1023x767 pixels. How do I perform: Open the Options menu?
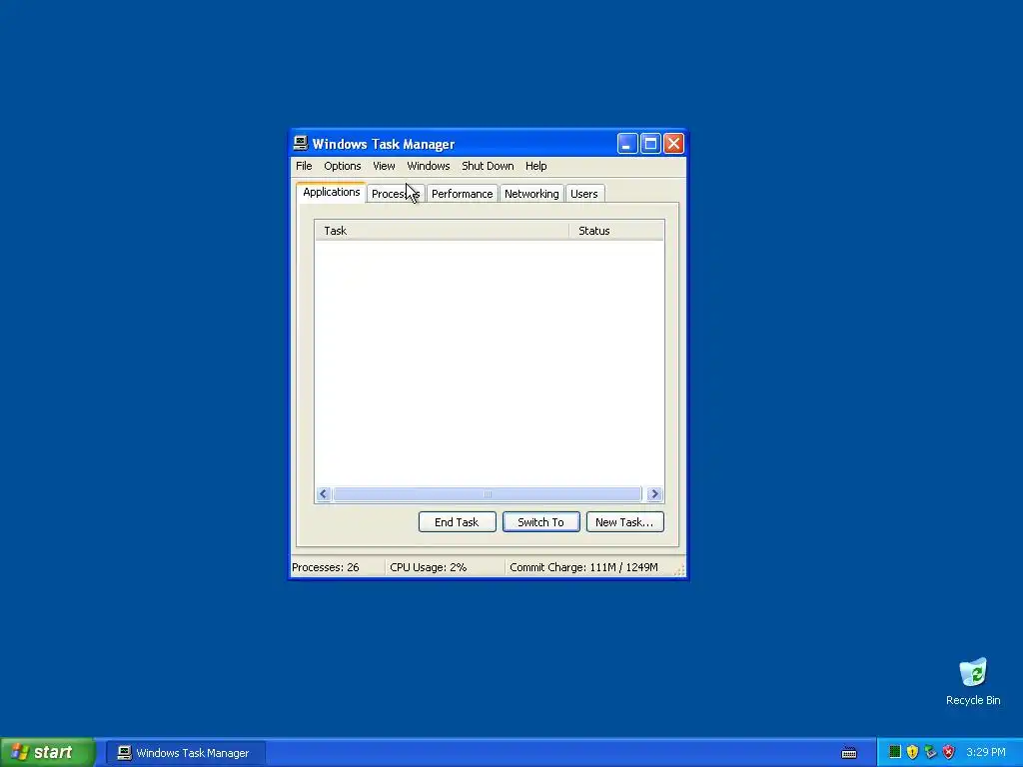tap(342, 166)
